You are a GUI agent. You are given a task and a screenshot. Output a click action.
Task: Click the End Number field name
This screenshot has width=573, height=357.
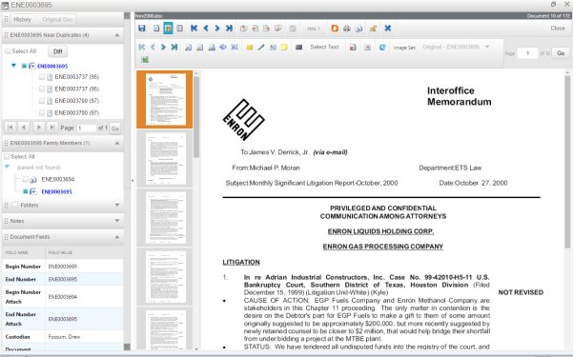(x=20, y=279)
